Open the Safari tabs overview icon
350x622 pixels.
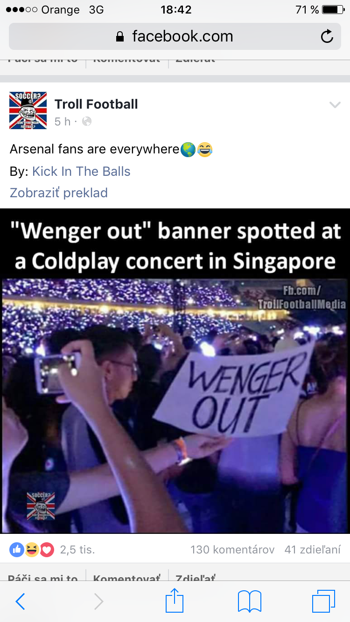coord(323,601)
